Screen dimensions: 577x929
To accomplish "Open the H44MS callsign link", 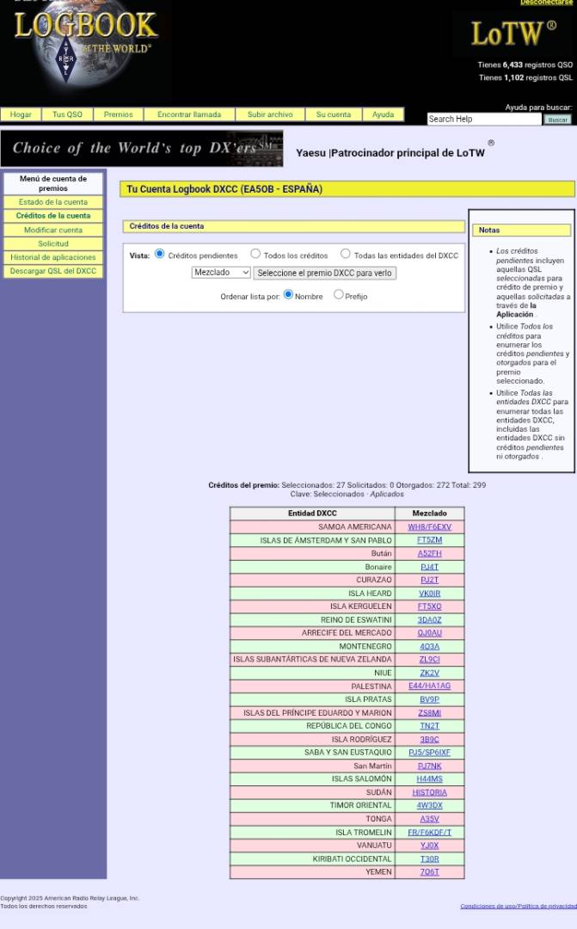I will pos(429,779).
